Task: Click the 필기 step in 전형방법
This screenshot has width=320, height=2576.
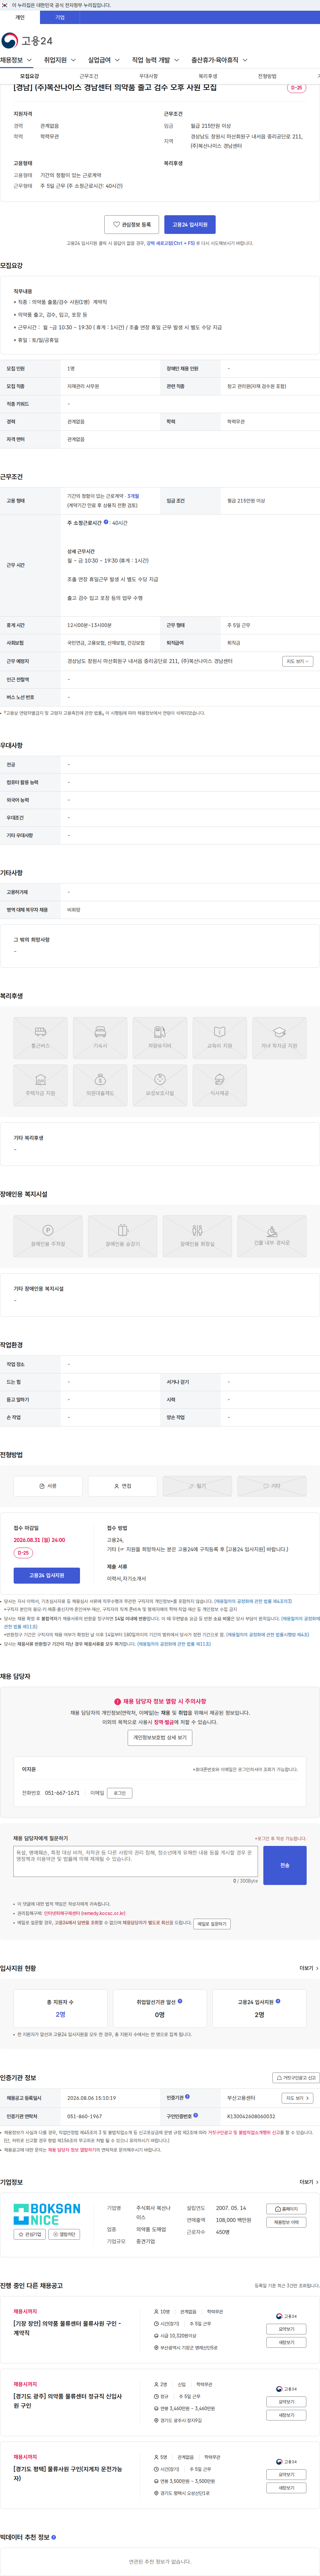Action: coord(197,1486)
